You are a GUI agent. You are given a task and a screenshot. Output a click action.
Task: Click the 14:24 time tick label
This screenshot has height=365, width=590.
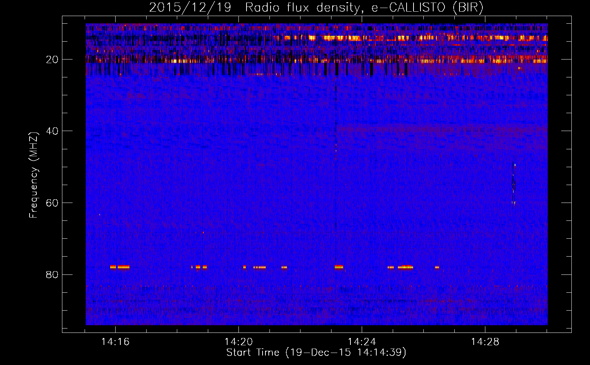(x=362, y=342)
